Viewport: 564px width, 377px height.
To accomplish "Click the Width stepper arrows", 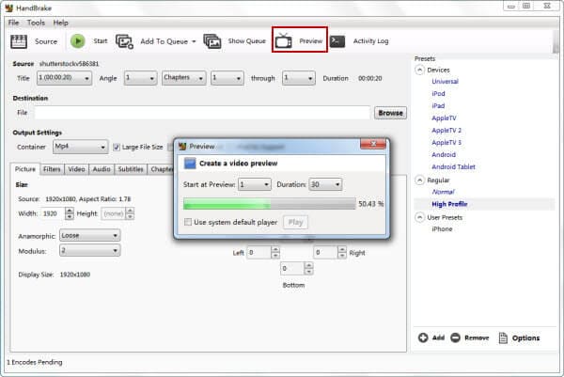I will tap(70, 213).
